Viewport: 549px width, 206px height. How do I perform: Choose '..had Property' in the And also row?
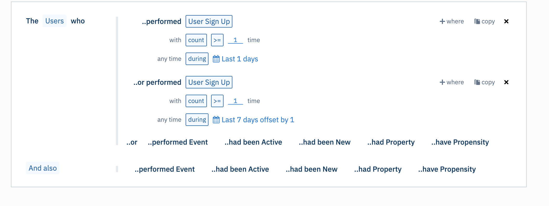(x=378, y=169)
